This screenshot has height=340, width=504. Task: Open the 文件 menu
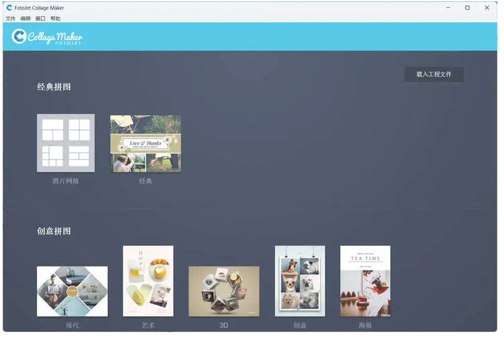(10, 19)
